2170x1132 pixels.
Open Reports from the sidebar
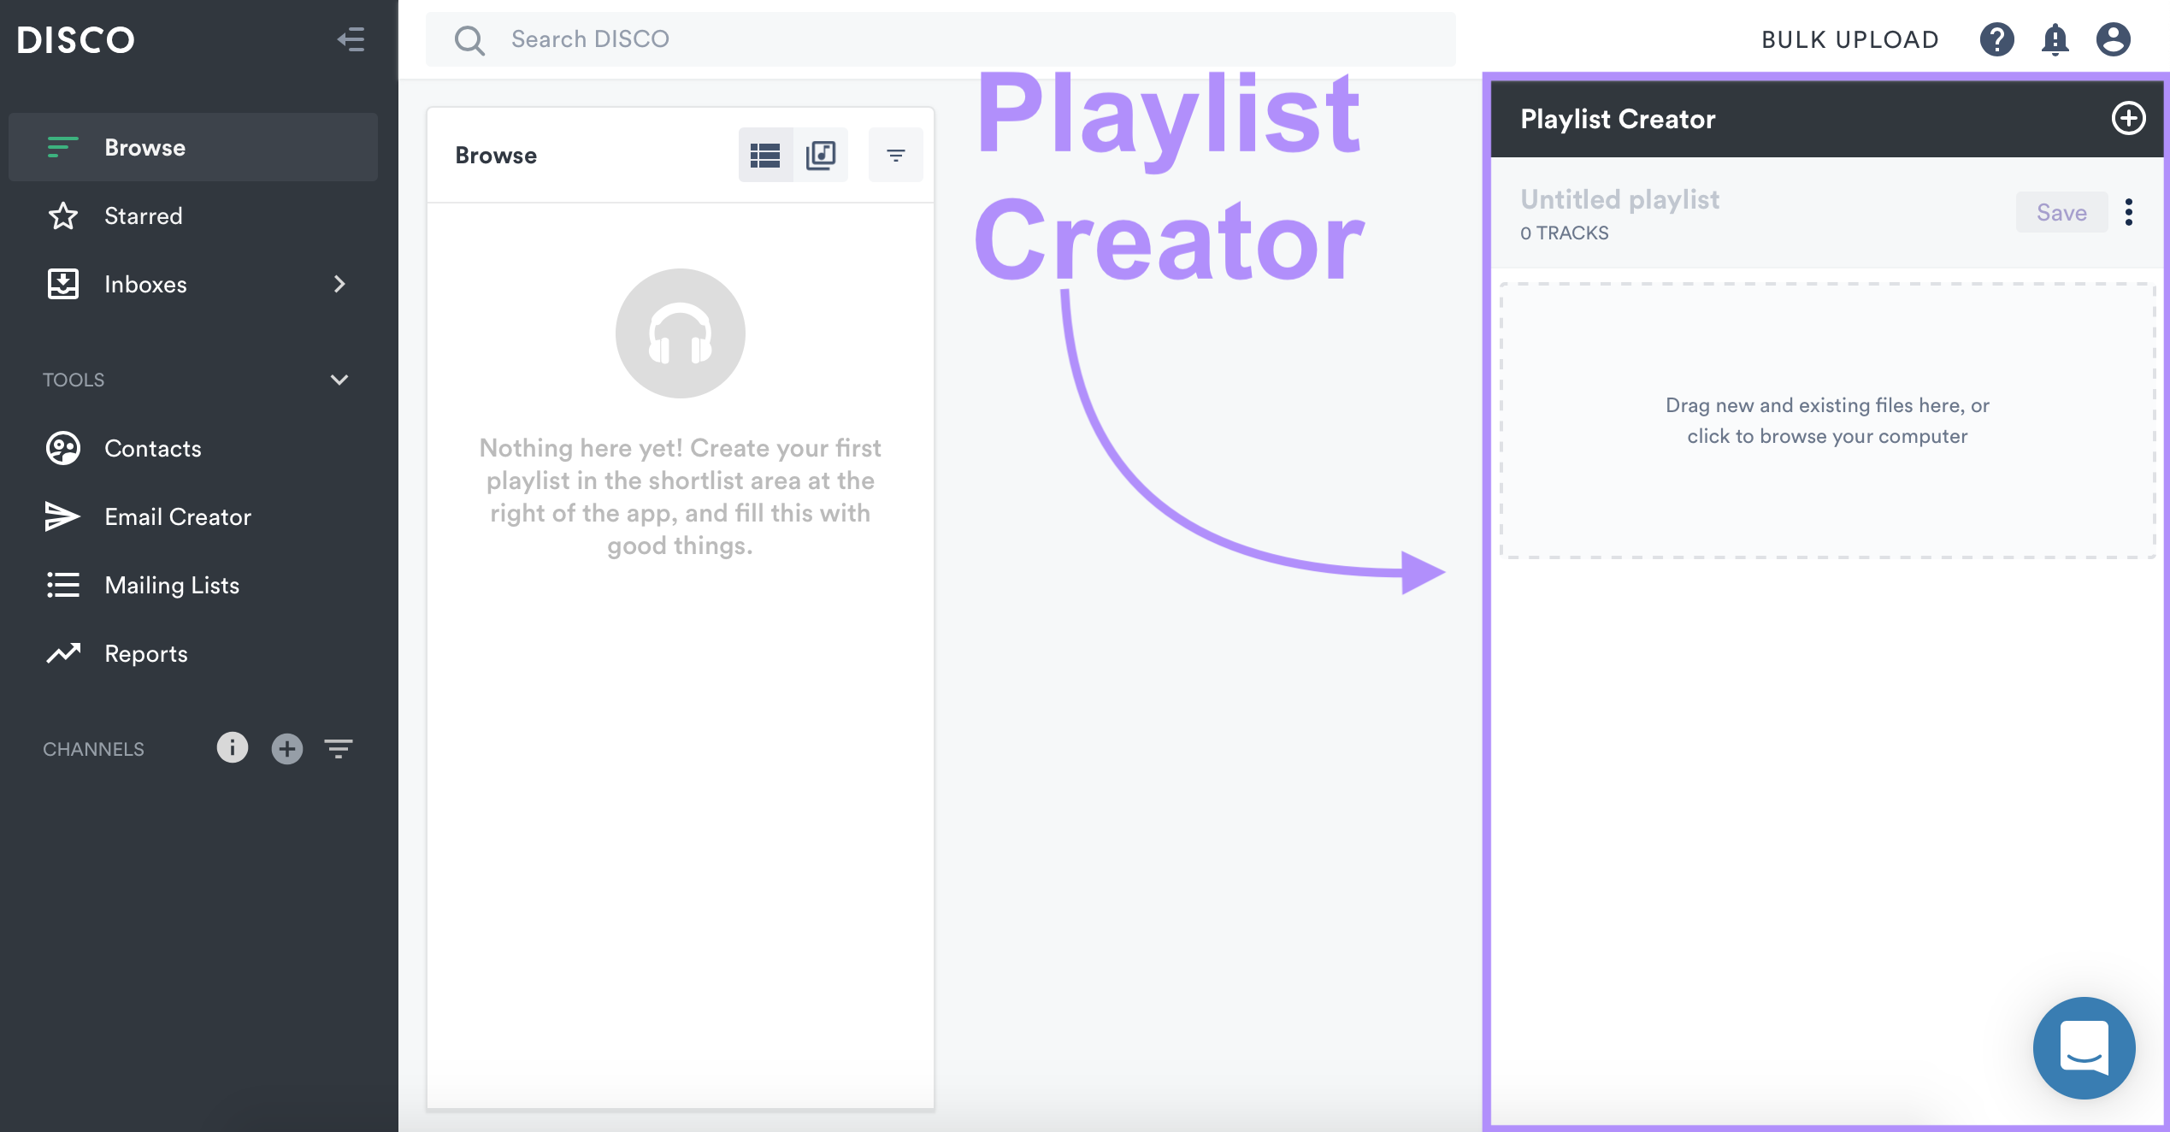(145, 653)
